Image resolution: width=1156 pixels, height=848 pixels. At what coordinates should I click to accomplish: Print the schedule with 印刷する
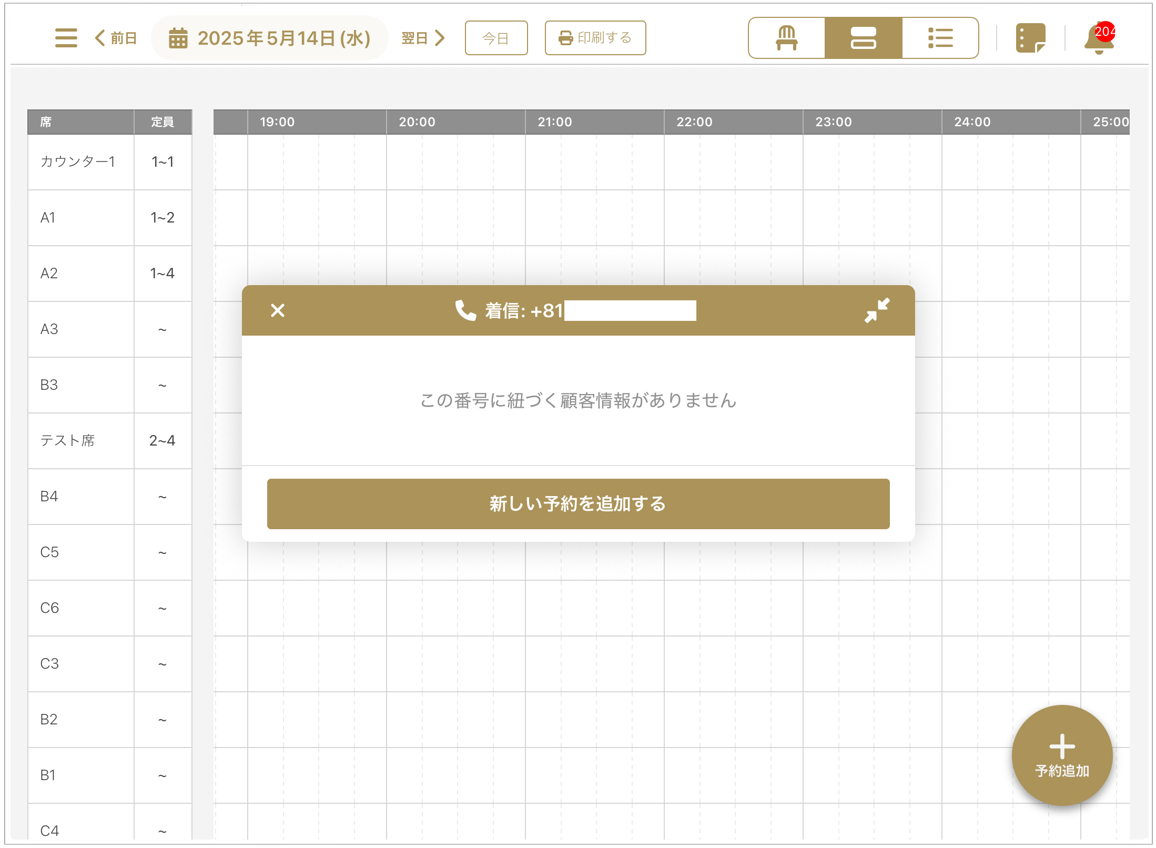coord(595,38)
